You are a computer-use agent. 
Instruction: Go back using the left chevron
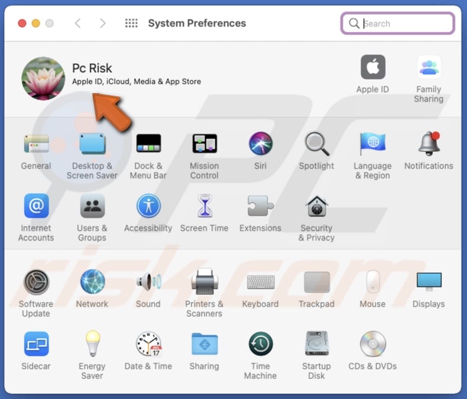(x=77, y=23)
